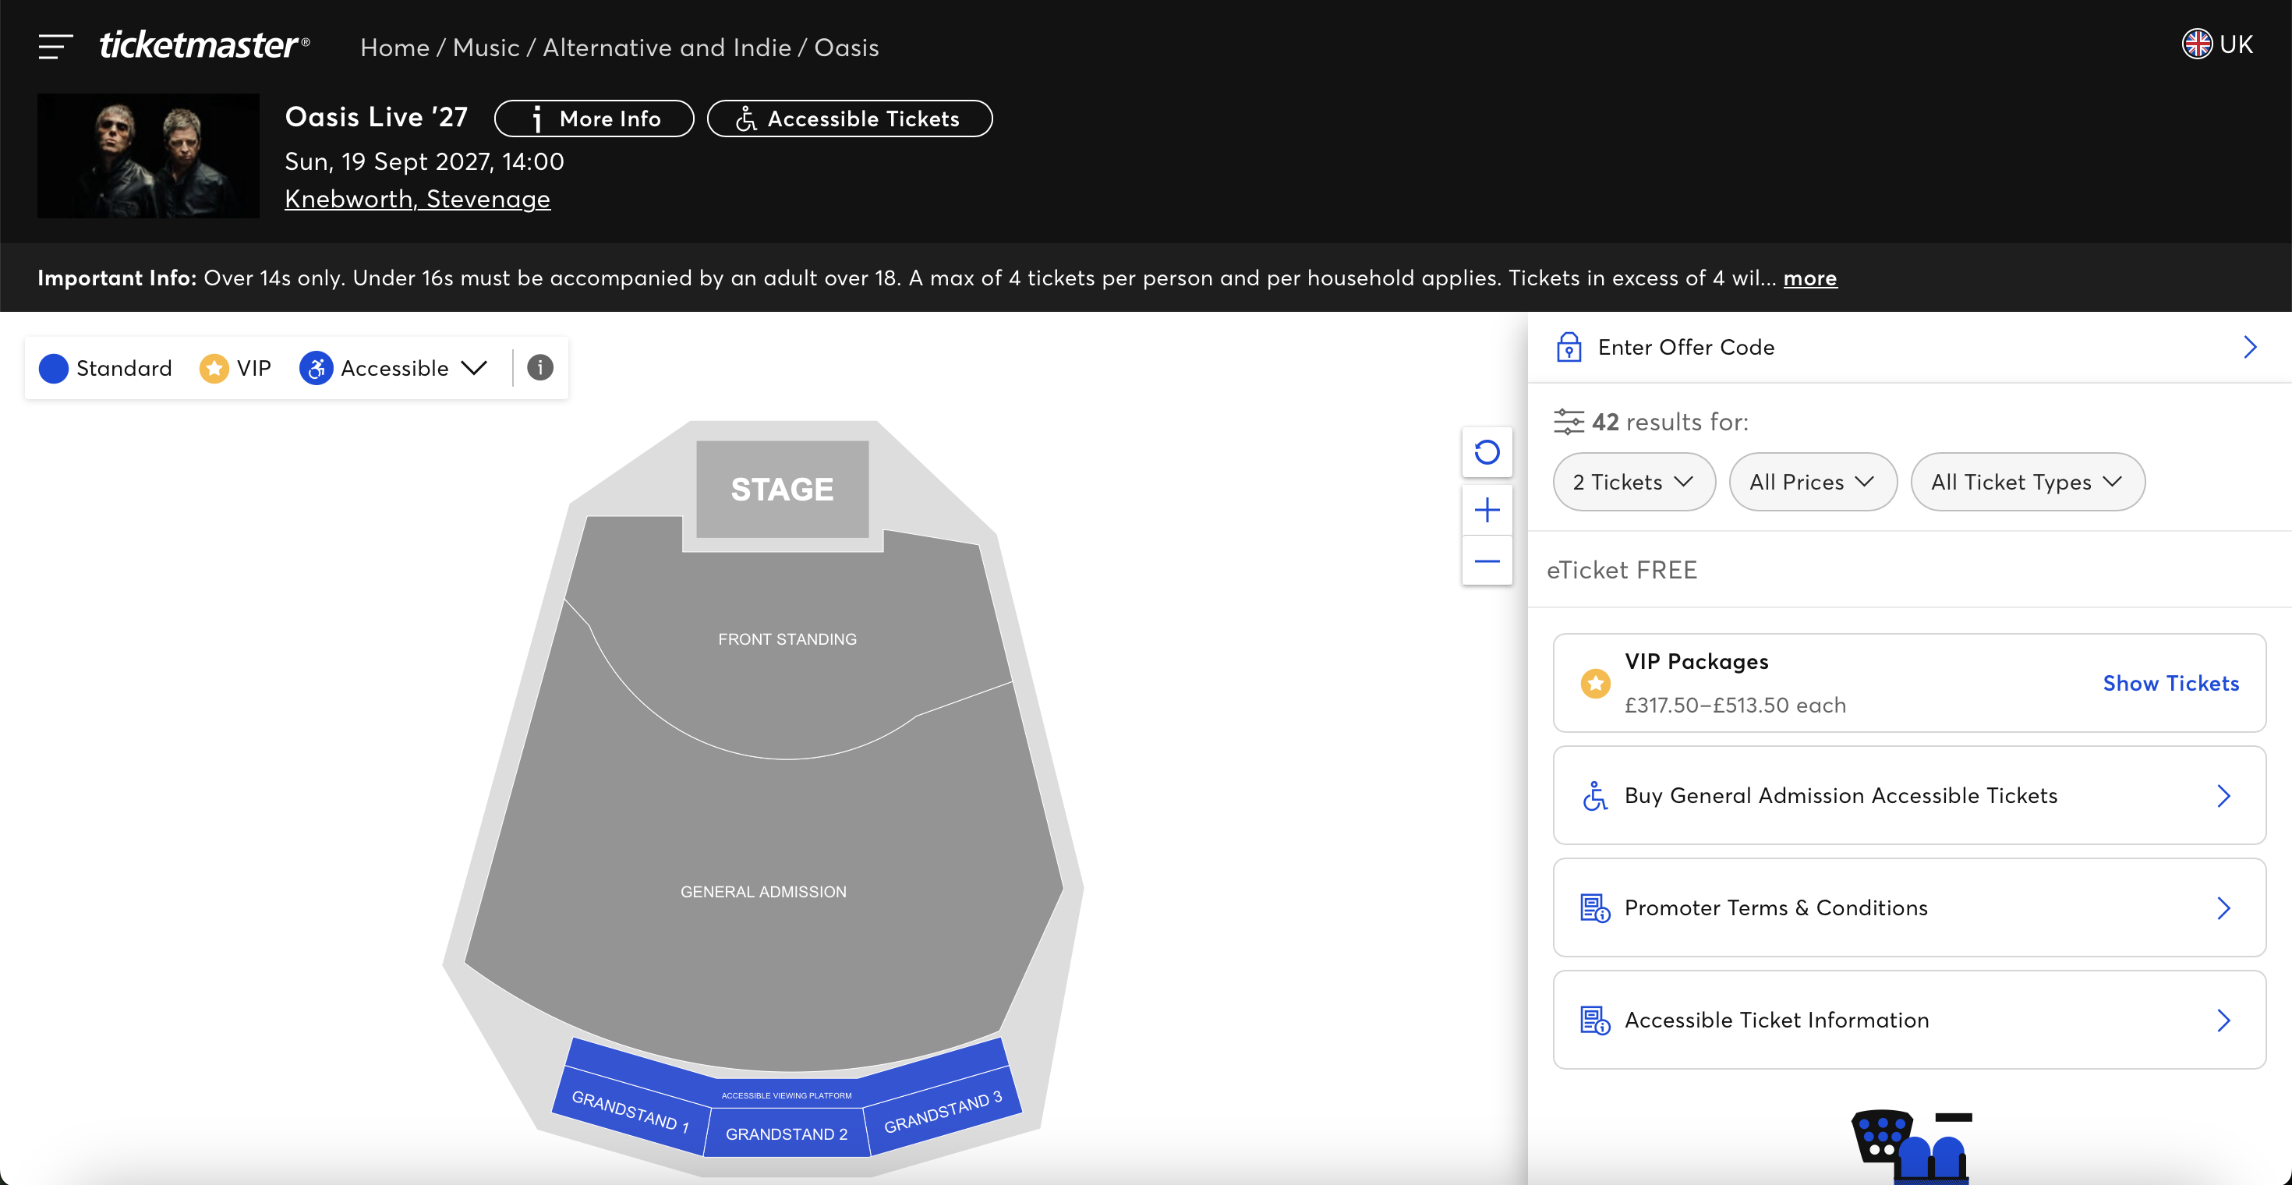The image size is (2292, 1185).
Task: Open Promoter Terms & Conditions
Action: click(1908, 907)
